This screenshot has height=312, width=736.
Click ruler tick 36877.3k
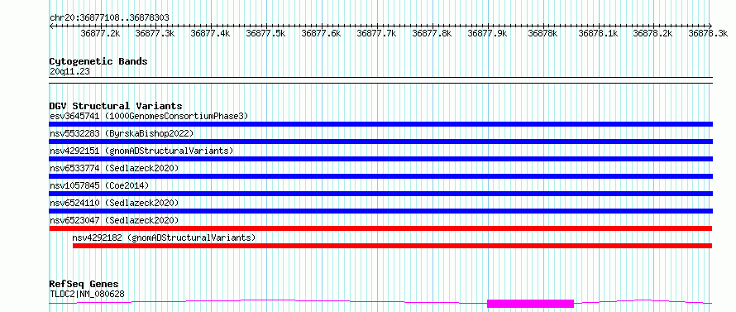tap(155, 33)
